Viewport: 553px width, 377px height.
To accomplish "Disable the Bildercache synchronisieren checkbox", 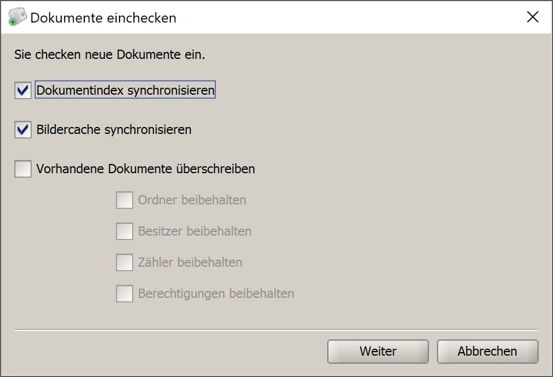I will click(23, 129).
